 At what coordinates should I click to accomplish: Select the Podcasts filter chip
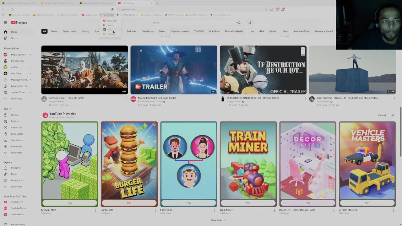coord(131,31)
